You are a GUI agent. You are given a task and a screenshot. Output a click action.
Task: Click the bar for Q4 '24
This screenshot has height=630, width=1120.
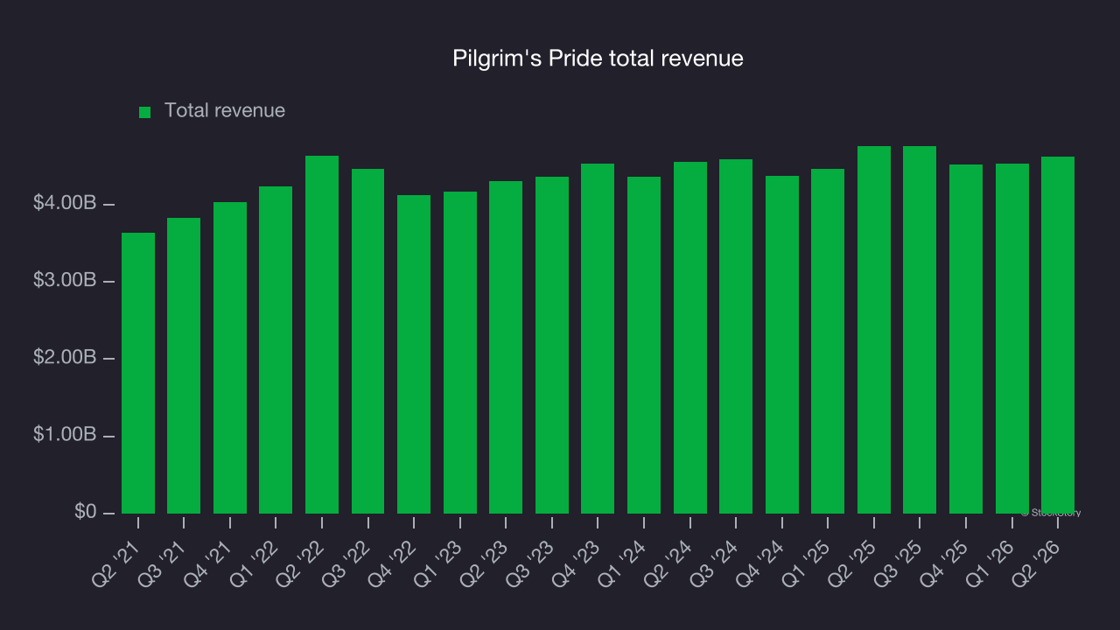click(x=782, y=345)
